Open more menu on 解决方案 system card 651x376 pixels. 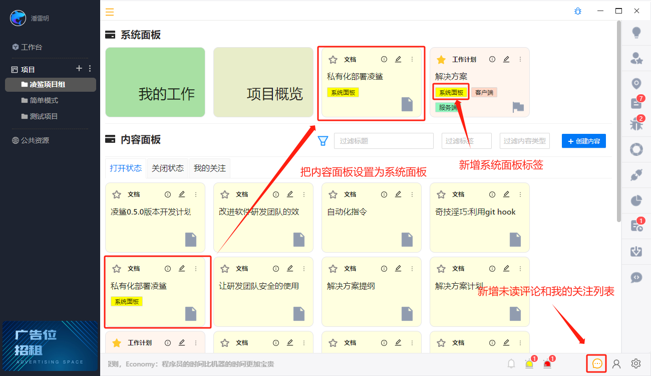[x=520, y=59]
